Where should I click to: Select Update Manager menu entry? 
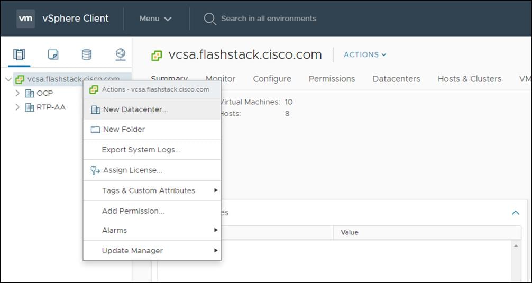(x=152, y=250)
